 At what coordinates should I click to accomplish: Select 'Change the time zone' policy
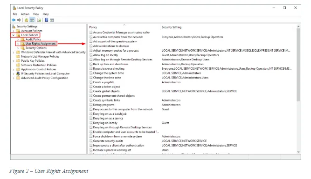[x=107, y=78]
